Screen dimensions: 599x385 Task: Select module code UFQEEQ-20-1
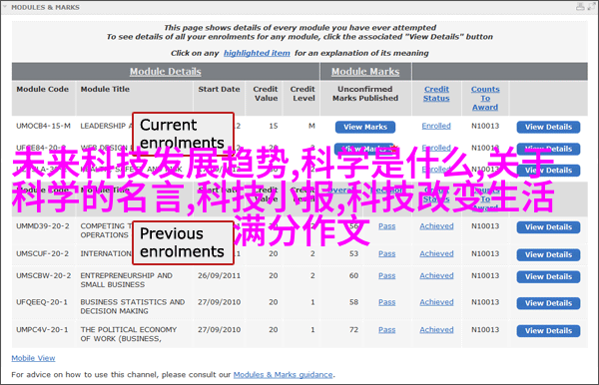42,302
